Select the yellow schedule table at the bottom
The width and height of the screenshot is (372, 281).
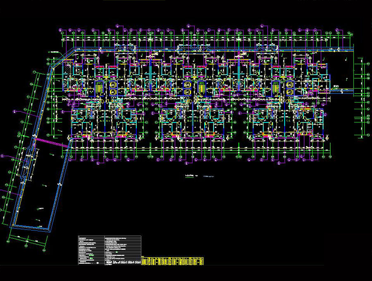coord(172,261)
